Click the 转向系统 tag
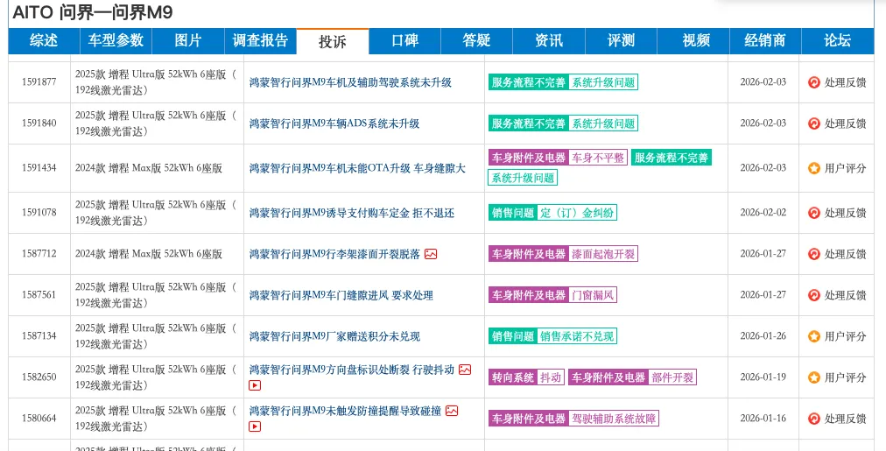 [512, 377]
